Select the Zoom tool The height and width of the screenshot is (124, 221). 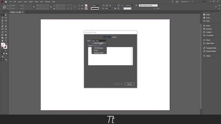[6, 41]
